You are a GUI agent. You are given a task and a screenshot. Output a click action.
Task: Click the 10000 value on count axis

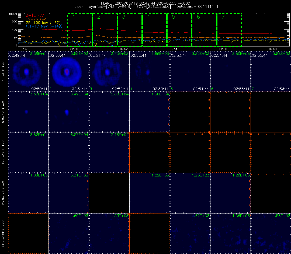point(13,14)
